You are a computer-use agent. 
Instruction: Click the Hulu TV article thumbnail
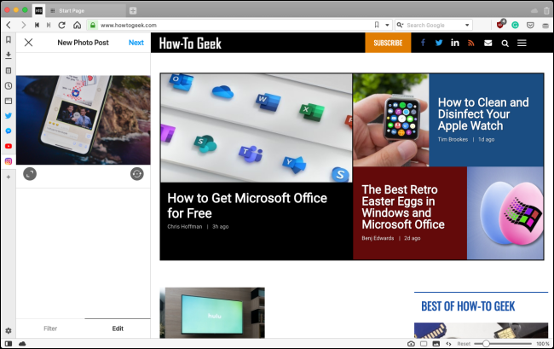pos(212,312)
